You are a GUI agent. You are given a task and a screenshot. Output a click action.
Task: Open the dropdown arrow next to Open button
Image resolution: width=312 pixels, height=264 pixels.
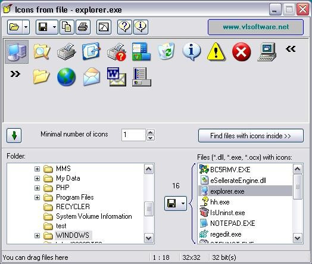(x=26, y=27)
